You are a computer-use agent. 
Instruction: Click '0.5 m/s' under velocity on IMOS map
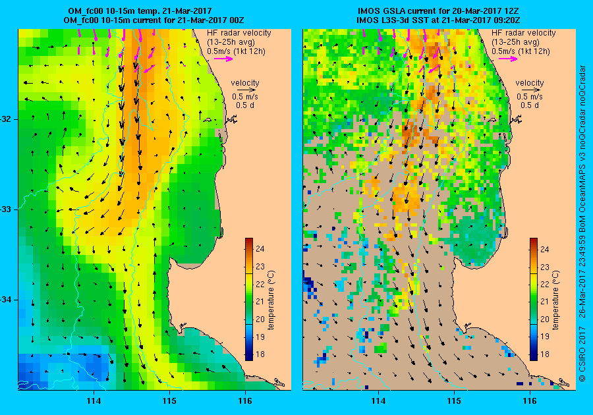coord(530,97)
